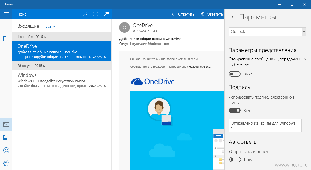Viewport: 311px width, 170px height.
Task: Compose a new mail with plus icon
Action: point(6,26)
